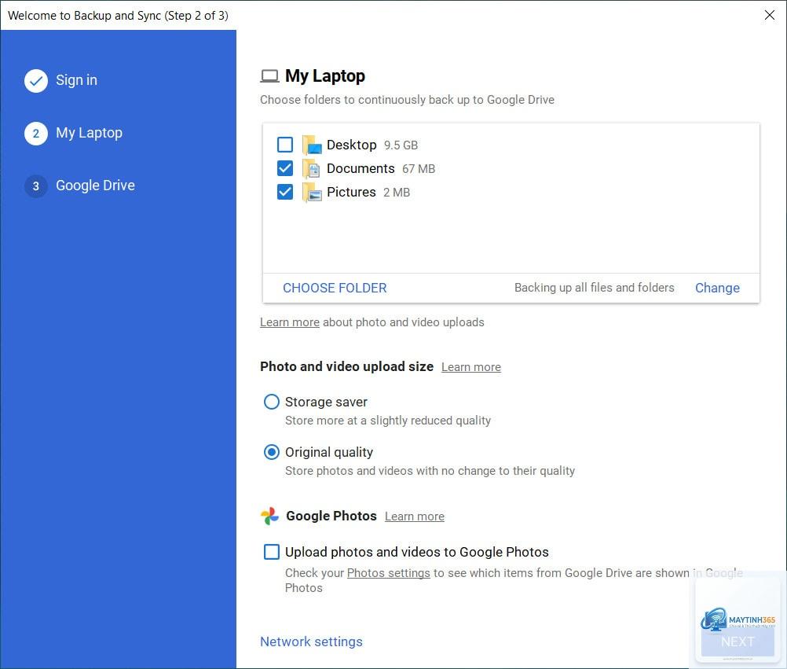Click Change for backing up files

point(717,288)
